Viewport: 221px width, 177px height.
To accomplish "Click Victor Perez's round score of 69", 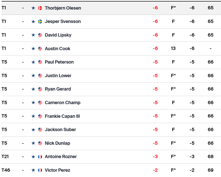I will [x=211, y=170].
